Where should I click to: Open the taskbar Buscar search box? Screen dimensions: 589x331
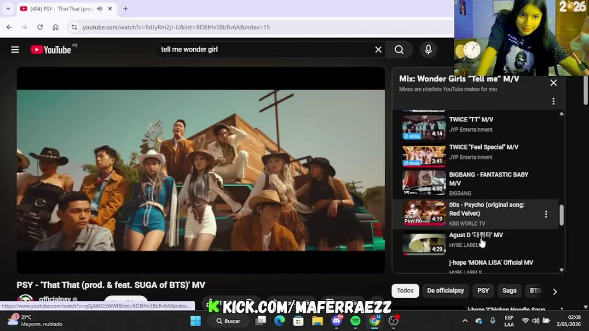tap(229, 321)
